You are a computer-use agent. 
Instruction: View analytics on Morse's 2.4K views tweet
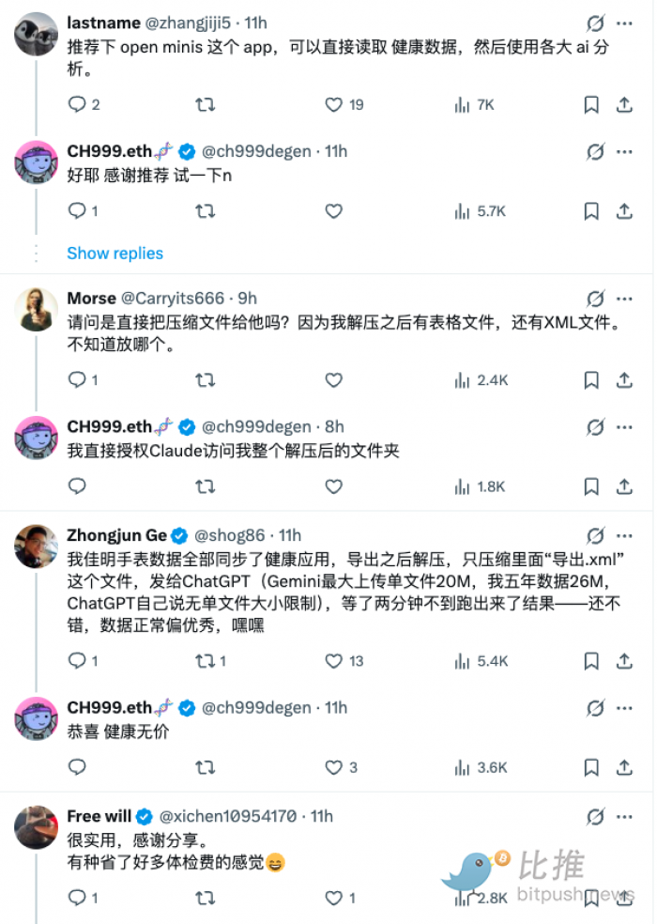click(462, 380)
